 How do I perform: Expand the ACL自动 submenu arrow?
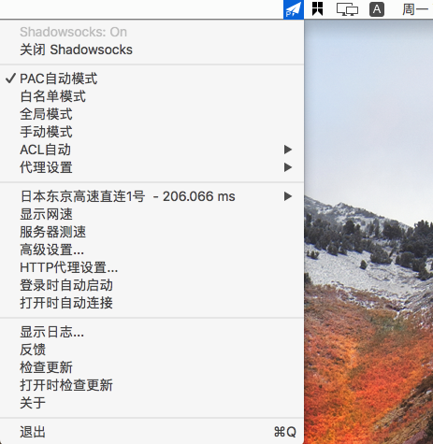coord(288,150)
